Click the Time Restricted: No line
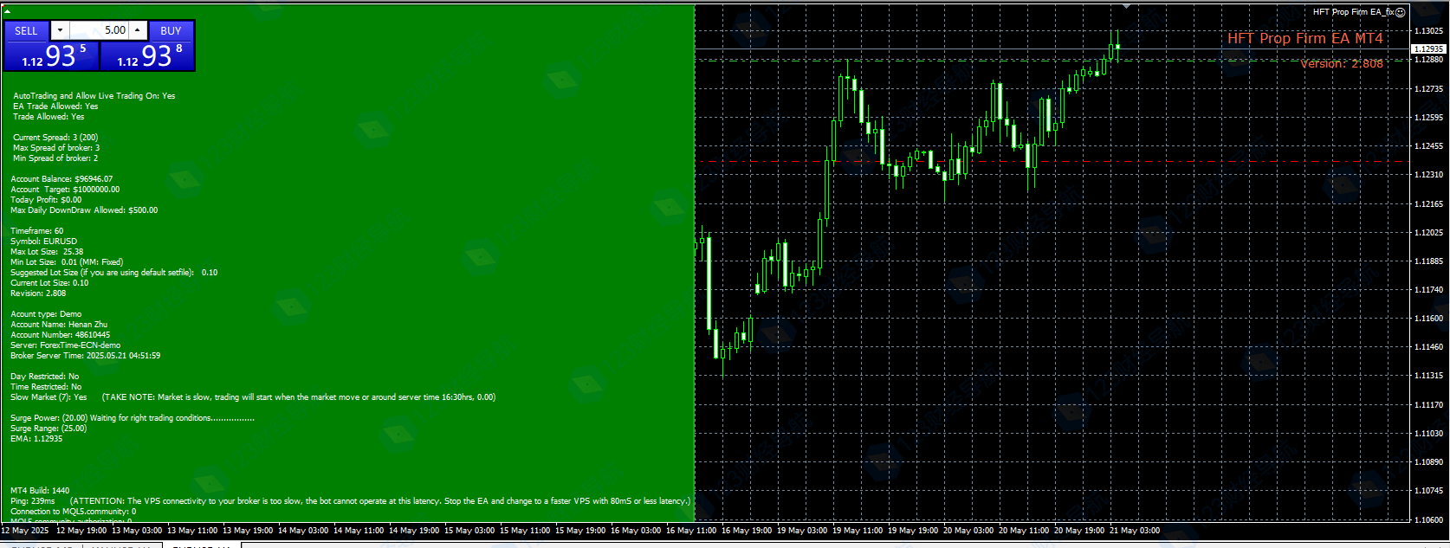 tap(46, 387)
